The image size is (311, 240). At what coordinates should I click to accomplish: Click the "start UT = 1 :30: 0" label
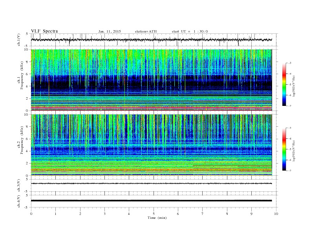coord(190,31)
